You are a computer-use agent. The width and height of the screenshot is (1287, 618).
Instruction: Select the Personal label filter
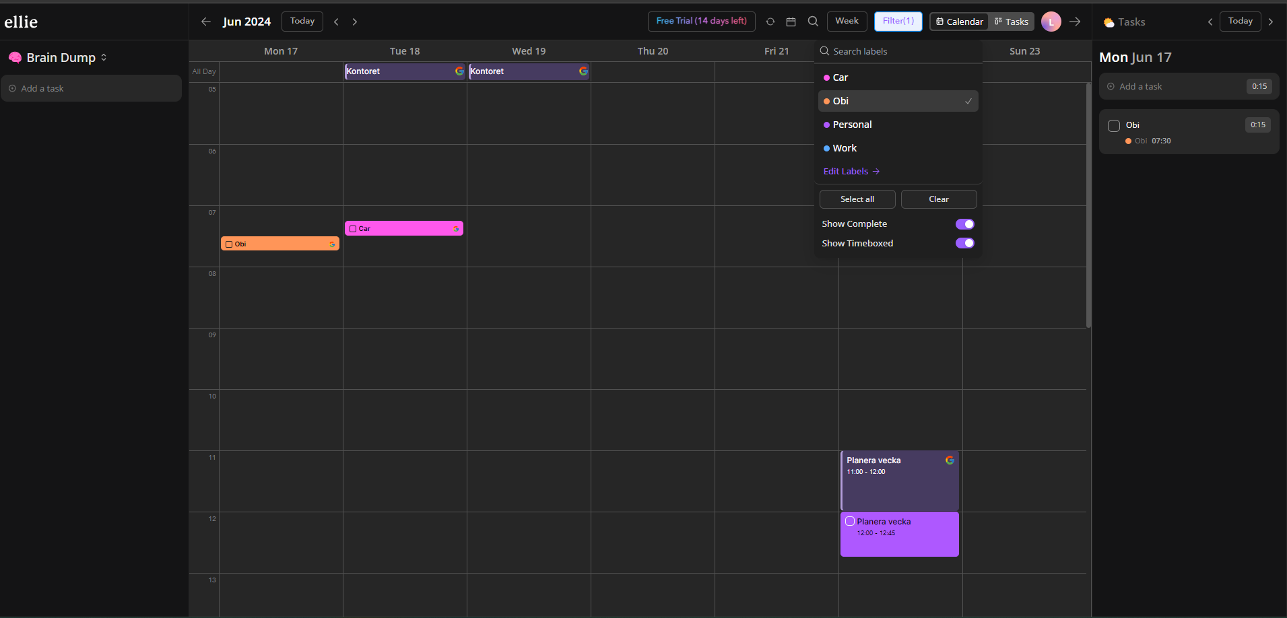click(x=898, y=125)
